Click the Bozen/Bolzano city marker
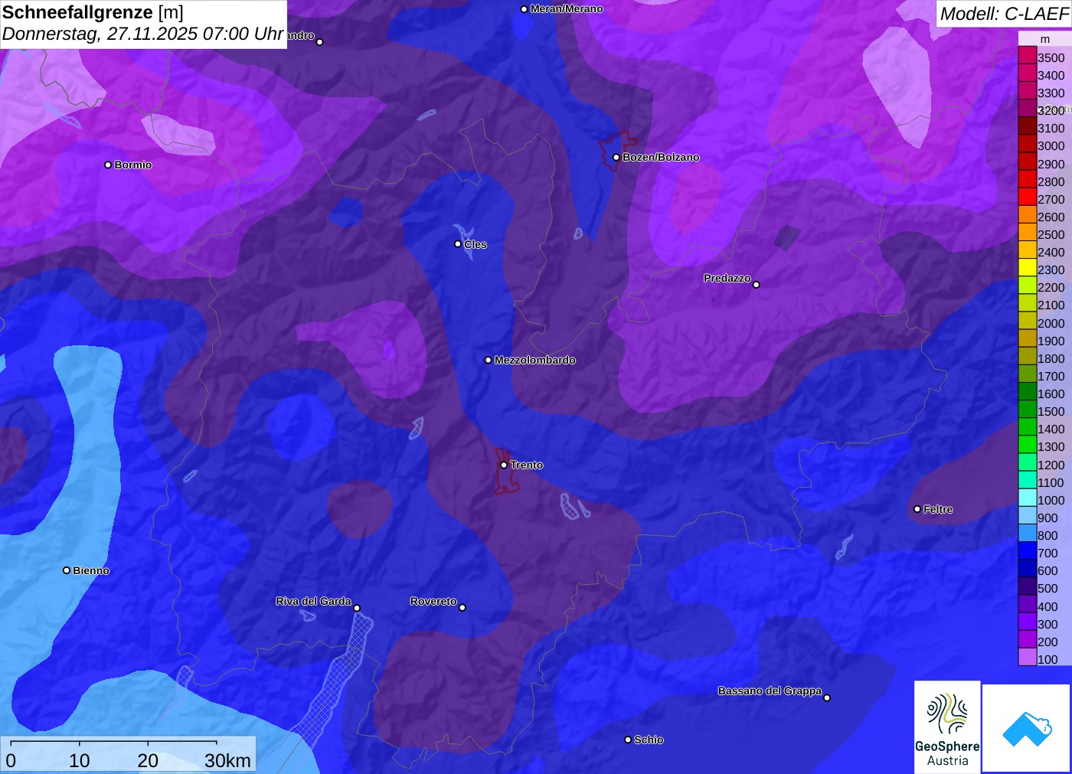Screen dimensions: 1072x774 [616, 157]
